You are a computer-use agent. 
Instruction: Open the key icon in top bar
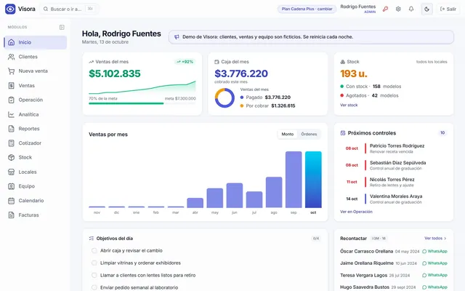[385, 9]
